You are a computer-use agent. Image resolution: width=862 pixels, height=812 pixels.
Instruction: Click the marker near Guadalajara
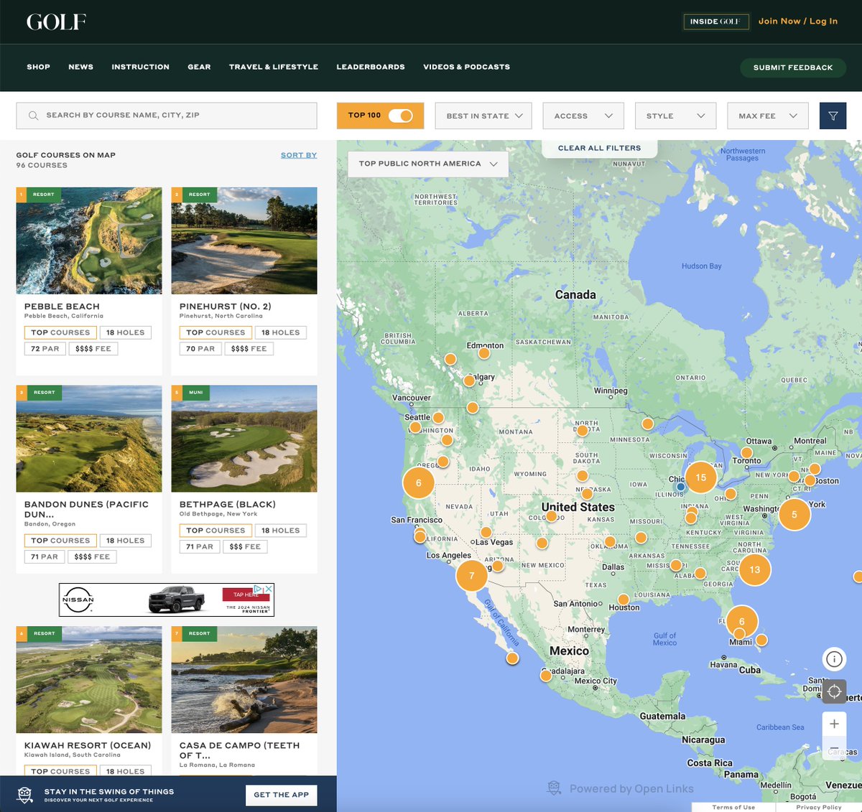546,676
